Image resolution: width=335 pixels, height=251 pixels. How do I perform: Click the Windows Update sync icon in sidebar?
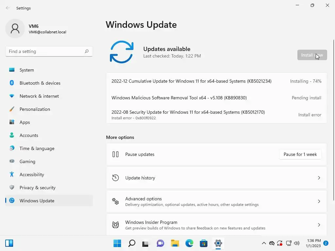(12, 200)
